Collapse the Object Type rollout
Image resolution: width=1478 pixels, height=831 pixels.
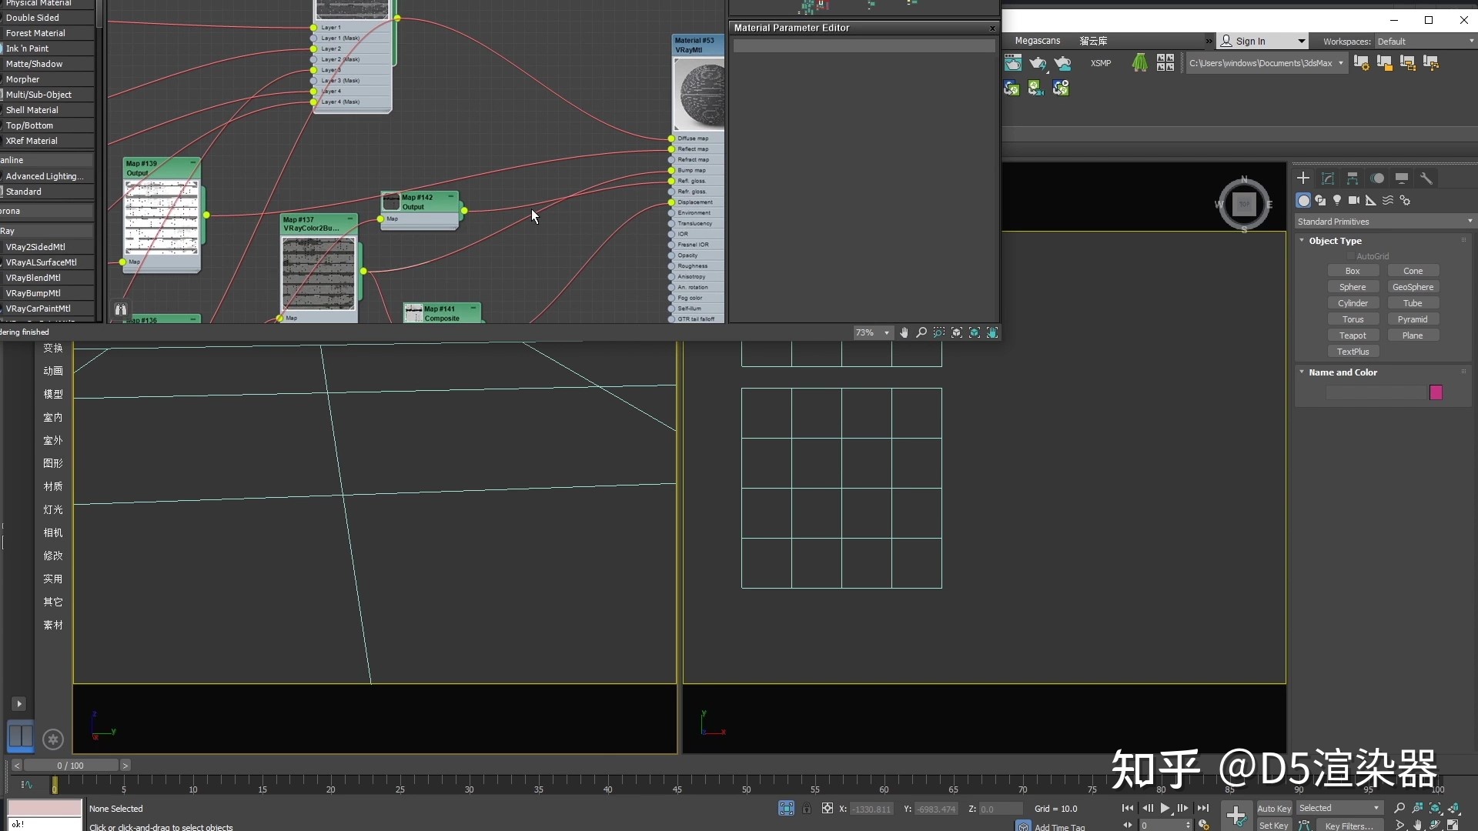[x=1335, y=241]
